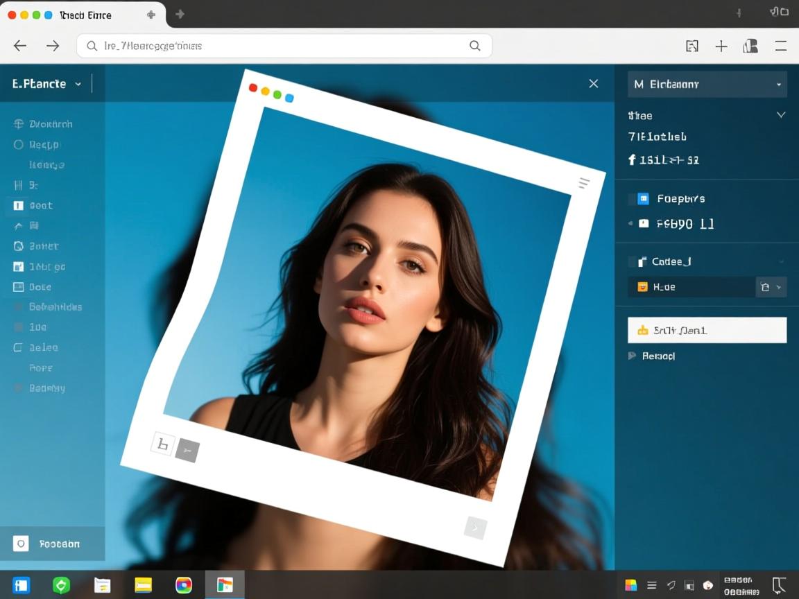Click the search magnifier in address bar

pyautogui.click(x=475, y=46)
